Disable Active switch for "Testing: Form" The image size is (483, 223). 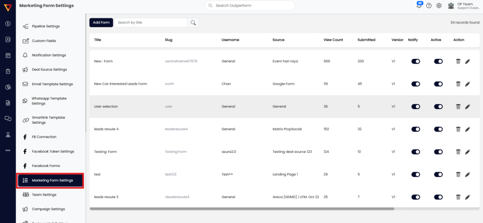(438, 151)
